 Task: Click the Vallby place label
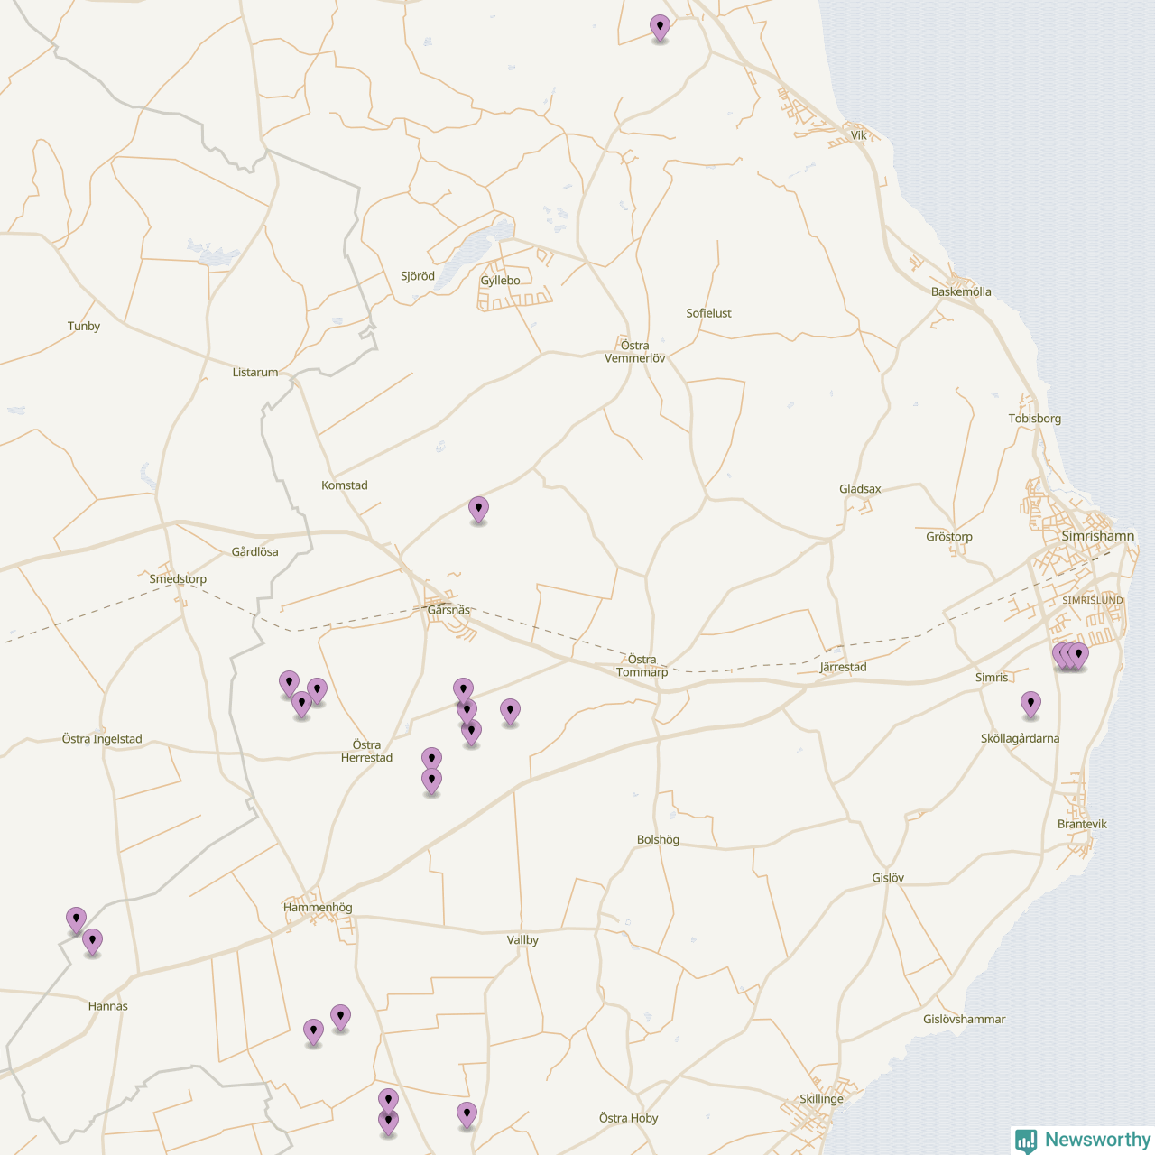[x=522, y=940]
